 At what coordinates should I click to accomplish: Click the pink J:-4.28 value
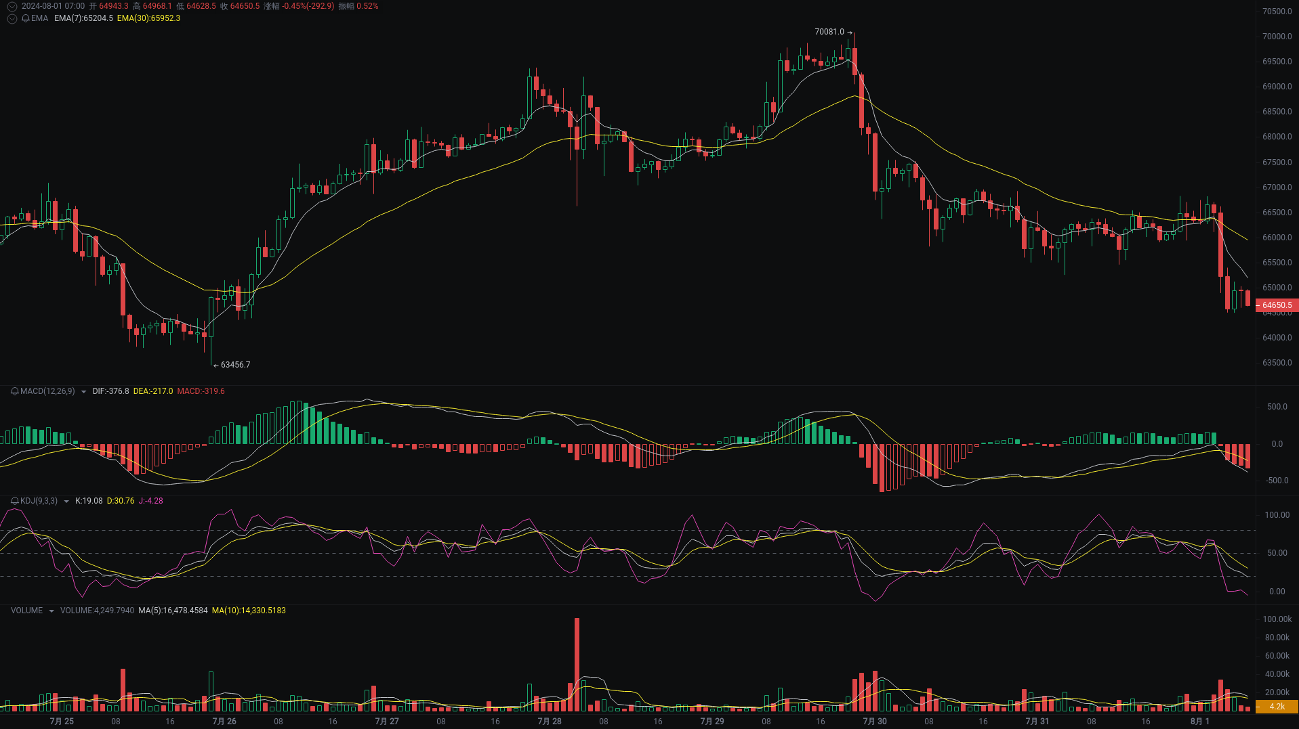[150, 501]
